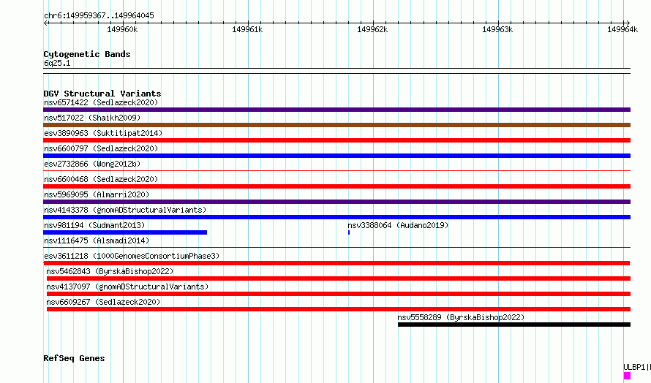Click the red nsv5462843 variant bar
The width and height of the screenshot is (651, 383).
tap(339, 278)
